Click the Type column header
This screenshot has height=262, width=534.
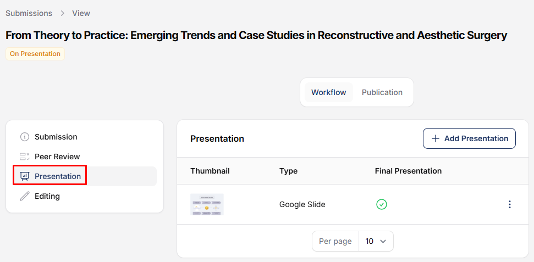288,171
